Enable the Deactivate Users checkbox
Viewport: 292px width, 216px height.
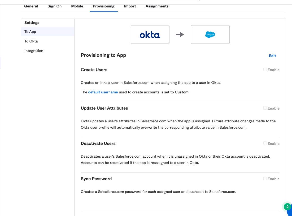point(265,143)
